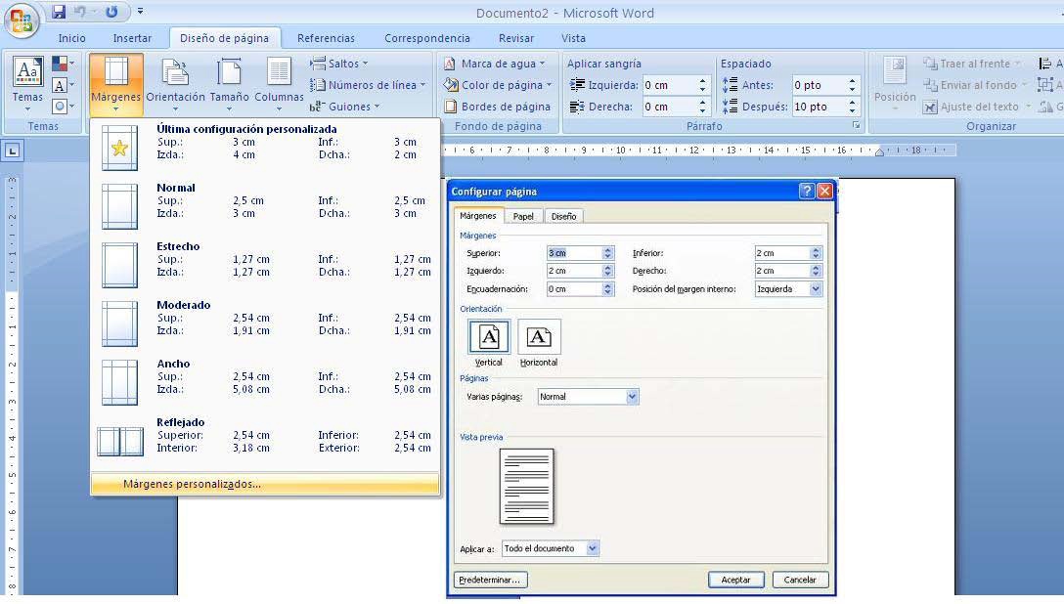This screenshot has width=1064, height=604.
Task: Click Aceptar in Configurar página
Action: click(x=735, y=580)
